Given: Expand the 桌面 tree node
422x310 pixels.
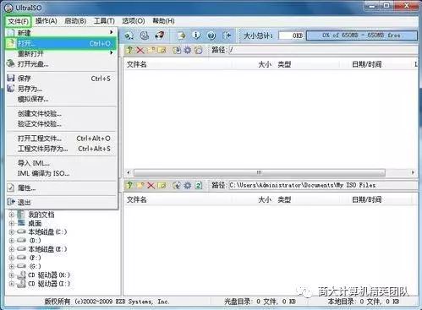Looking at the screenshot, I should (x=12, y=224).
